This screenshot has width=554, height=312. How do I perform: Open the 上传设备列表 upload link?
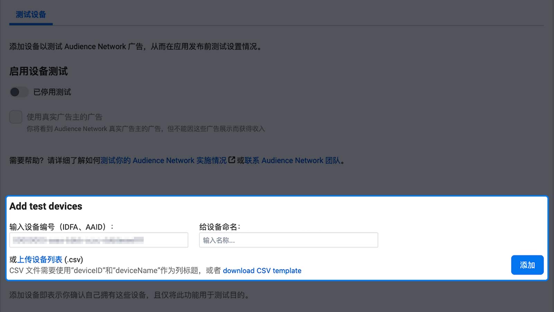pyautogui.click(x=40, y=260)
